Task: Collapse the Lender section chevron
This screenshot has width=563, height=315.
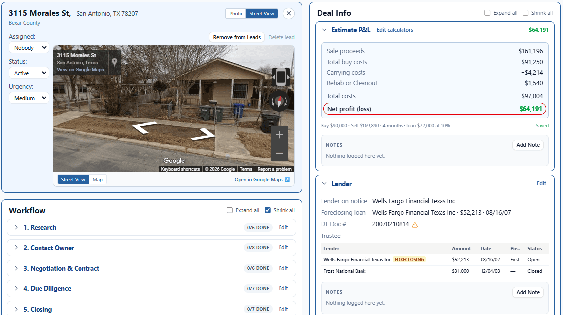Action: pos(324,184)
